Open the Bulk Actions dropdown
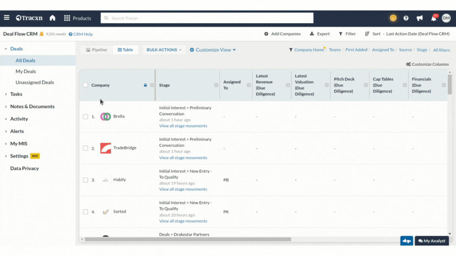456x256 pixels. pos(164,50)
